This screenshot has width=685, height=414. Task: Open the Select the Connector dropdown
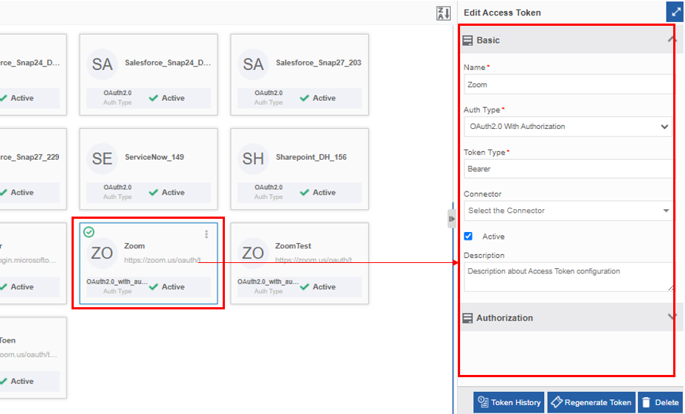[x=568, y=211]
